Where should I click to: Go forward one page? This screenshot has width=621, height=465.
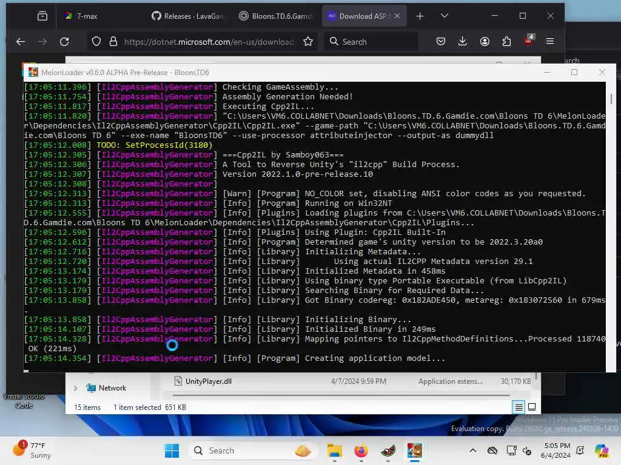pyautogui.click(x=42, y=42)
